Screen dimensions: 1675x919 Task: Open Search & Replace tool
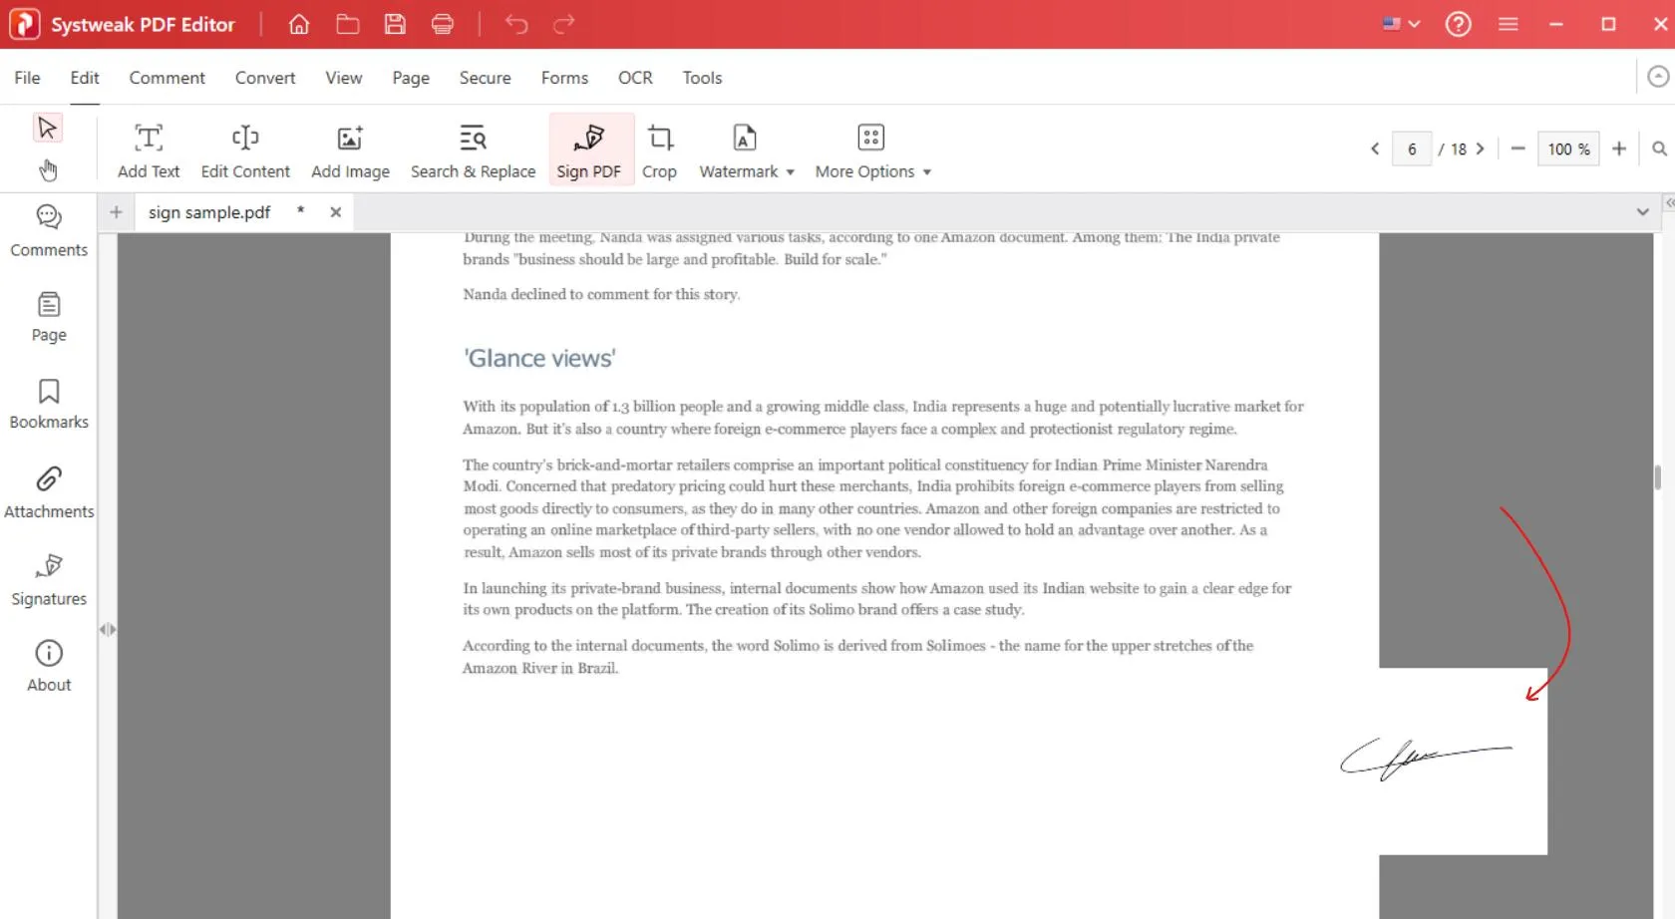473,151
